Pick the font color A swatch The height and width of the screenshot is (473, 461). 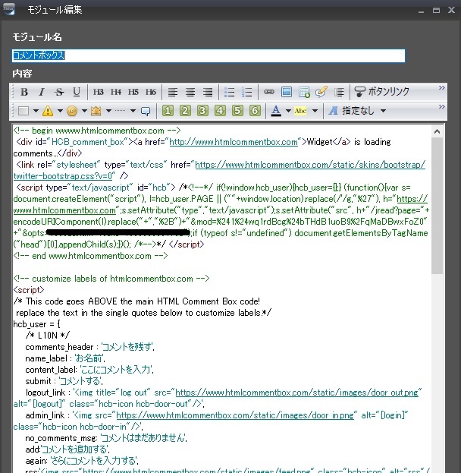coord(275,111)
